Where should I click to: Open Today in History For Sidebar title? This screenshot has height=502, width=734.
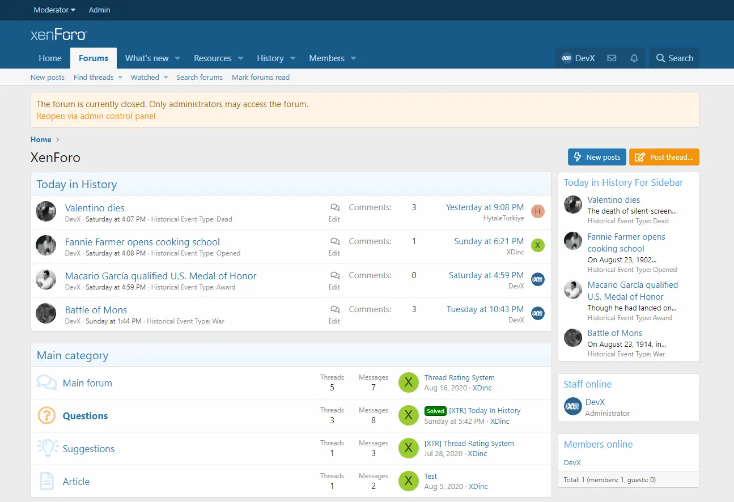[x=623, y=182]
